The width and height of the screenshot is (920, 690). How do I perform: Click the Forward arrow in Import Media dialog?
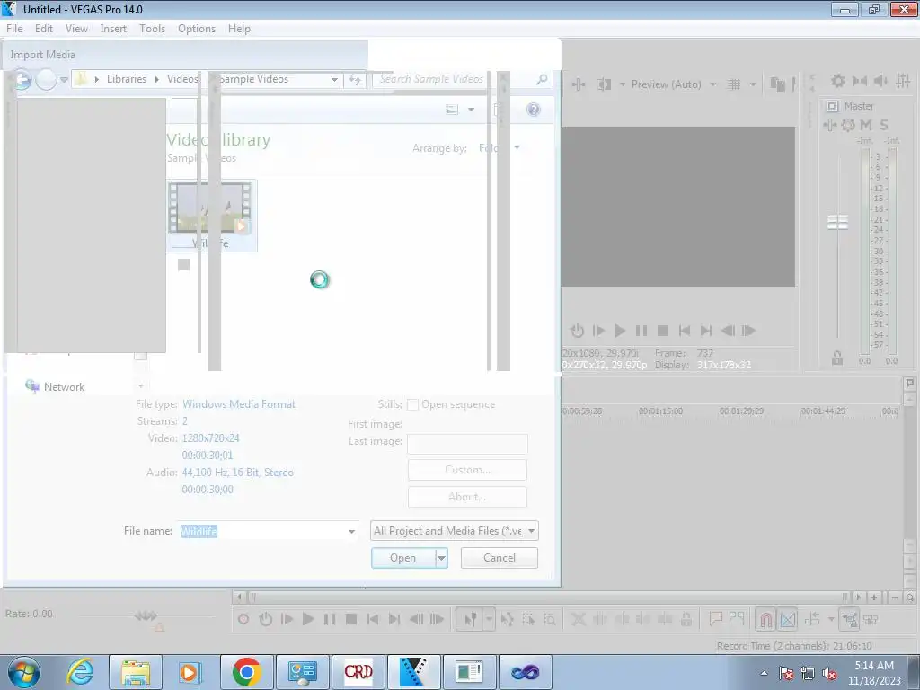click(46, 79)
